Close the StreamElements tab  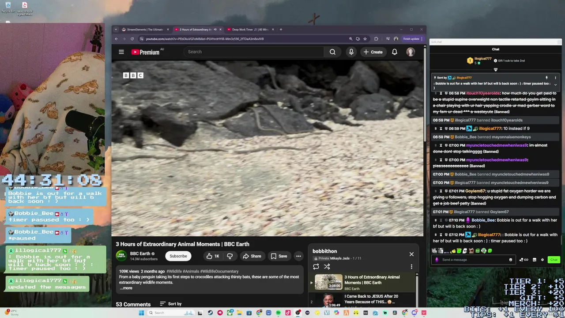pos(168,30)
